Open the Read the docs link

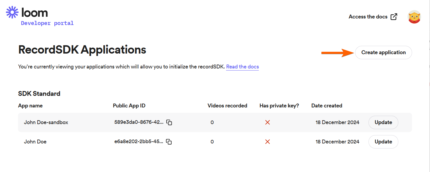(242, 67)
